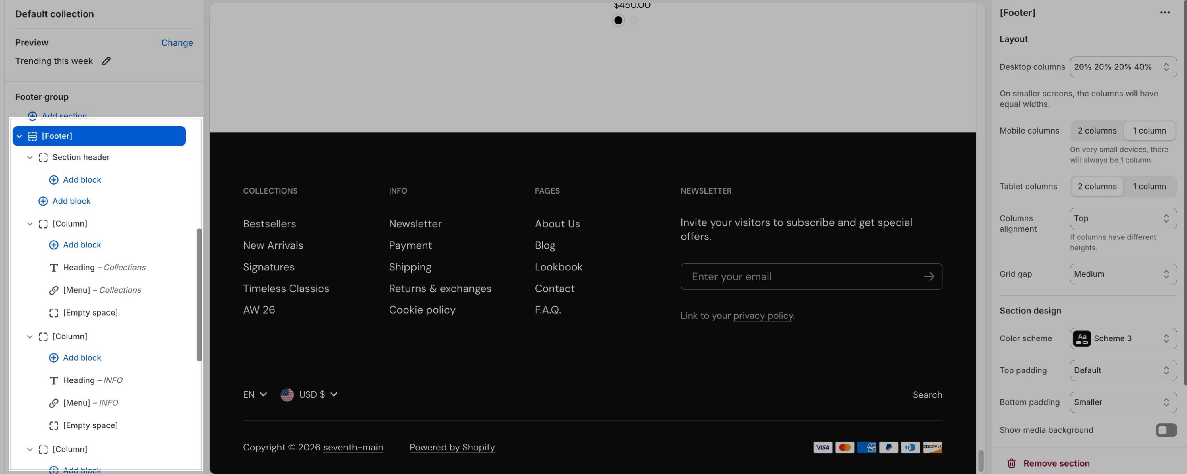Click plus icon for Add block under Section header
This screenshot has height=474, width=1187.
point(53,180)
